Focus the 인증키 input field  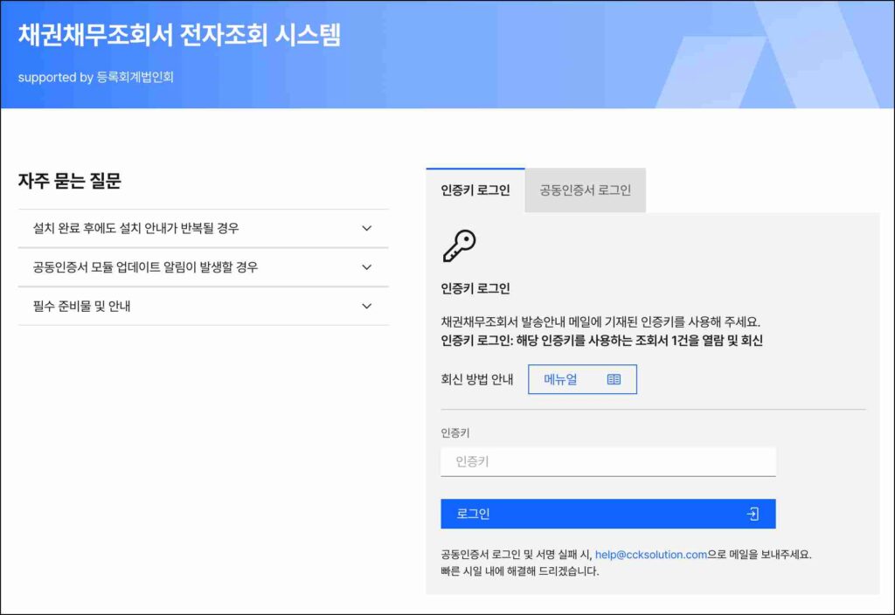pos(607,461)
